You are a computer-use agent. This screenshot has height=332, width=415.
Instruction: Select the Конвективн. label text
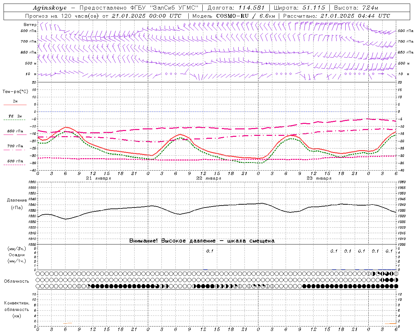(x=17, y=303)
